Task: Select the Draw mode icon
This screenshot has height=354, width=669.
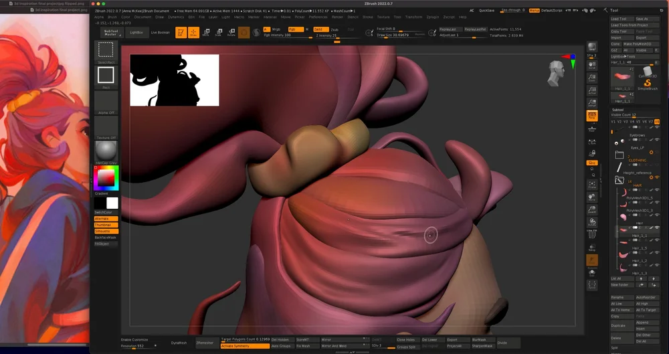Action: [x=193, y=32]
